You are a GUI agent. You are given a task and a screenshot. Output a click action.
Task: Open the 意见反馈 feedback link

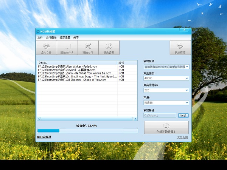click(x=182, y=137)
